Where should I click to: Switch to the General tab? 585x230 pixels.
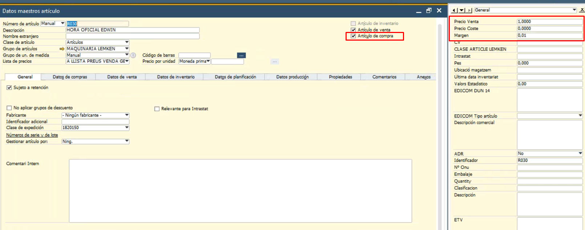tap(25, 77)
